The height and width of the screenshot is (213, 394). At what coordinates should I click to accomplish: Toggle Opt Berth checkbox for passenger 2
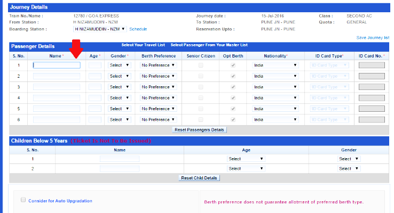click(x=233, y=76)
